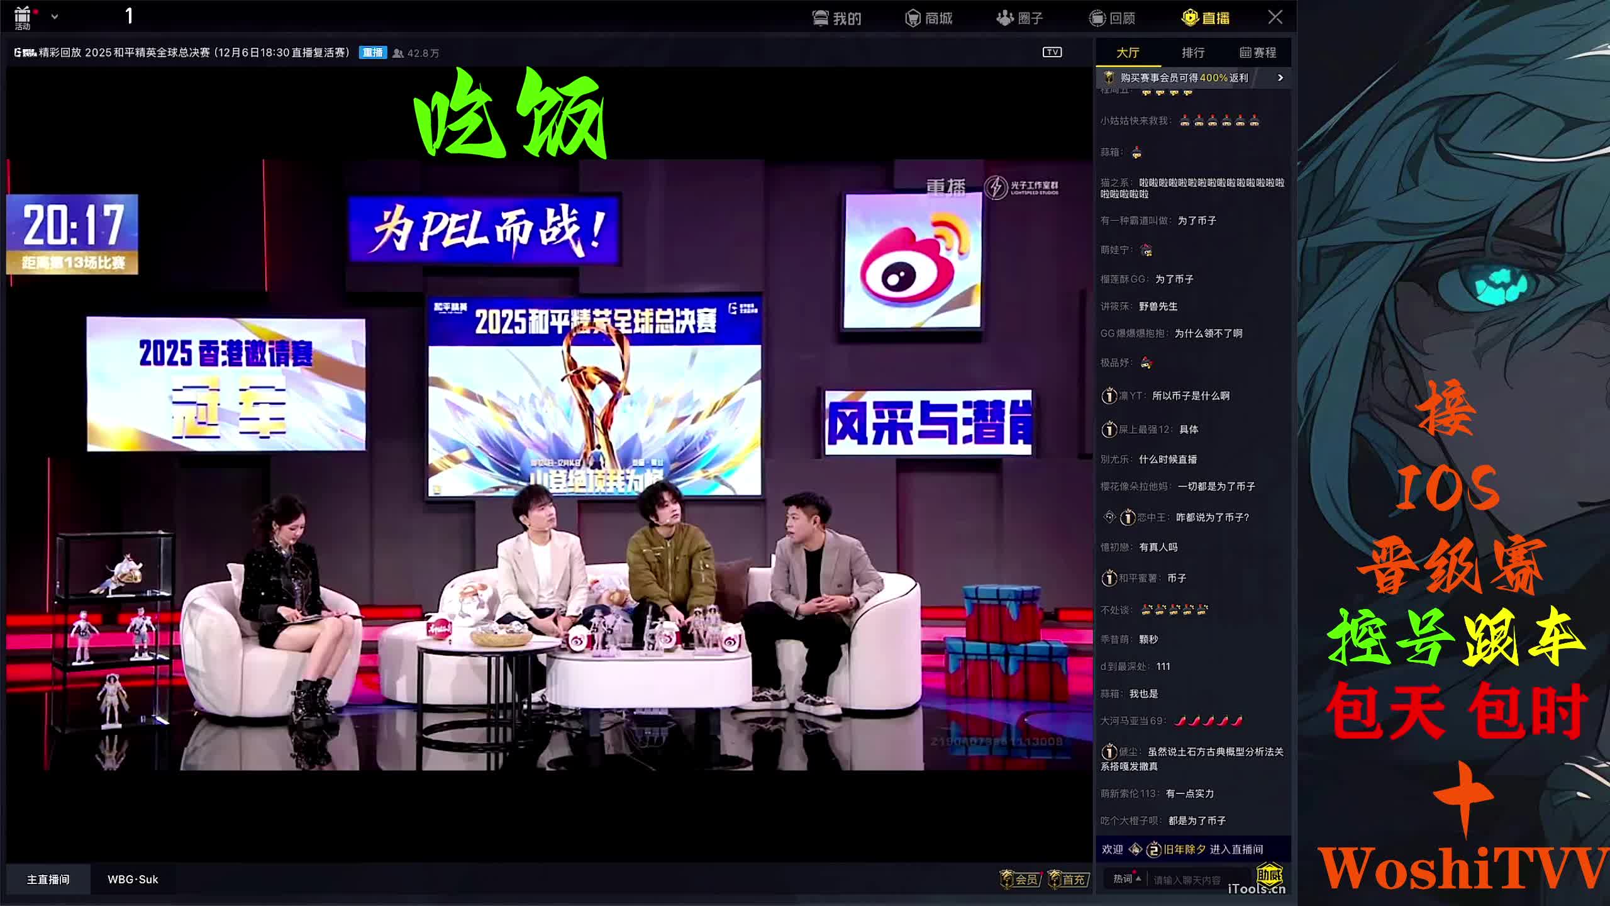Open the 活动 gift icon
Viewport: 1610px width, 906px height.
23,16
